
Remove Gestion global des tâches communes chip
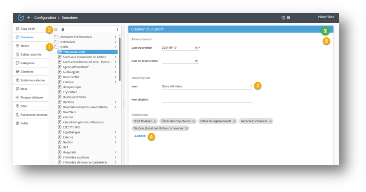pyautogui.click(x=186, y=129)
